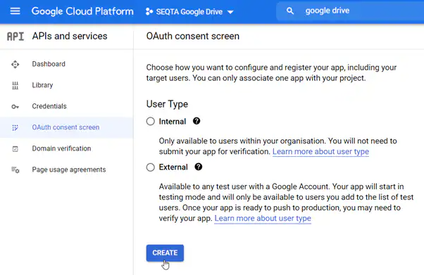The height and width of the screenshot is (275, 424).
Task: Click the SEQTA Google Drive project icon
Action: coord(149,12)
